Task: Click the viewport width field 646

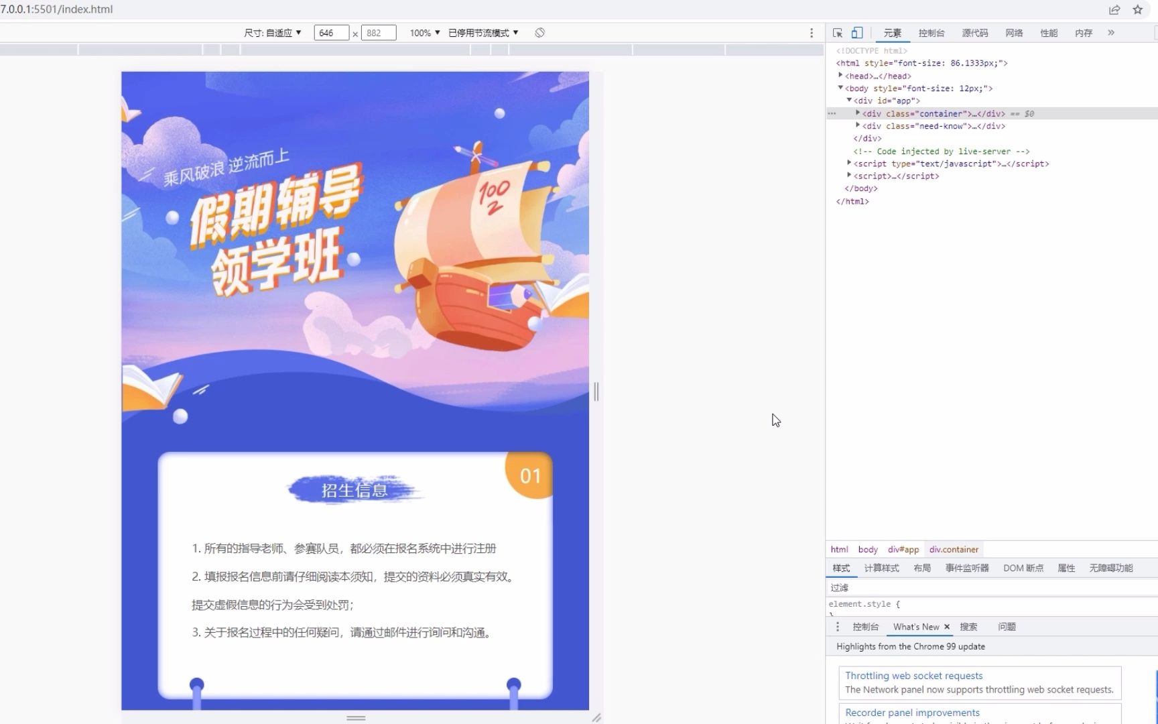Action: coord(331,33)
